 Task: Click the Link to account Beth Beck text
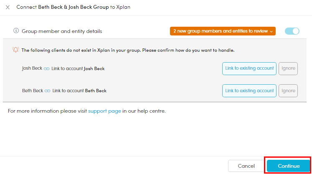click(x=79, y=91)
